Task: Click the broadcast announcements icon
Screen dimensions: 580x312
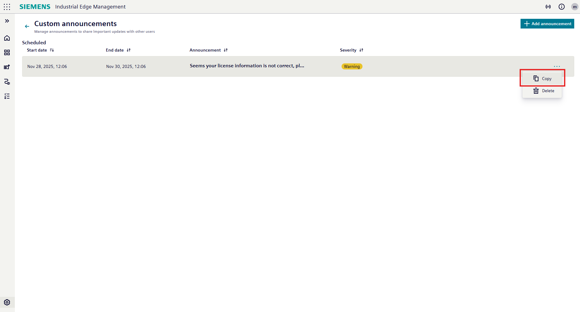Action: pyautogui.click(x=548, y=7)
